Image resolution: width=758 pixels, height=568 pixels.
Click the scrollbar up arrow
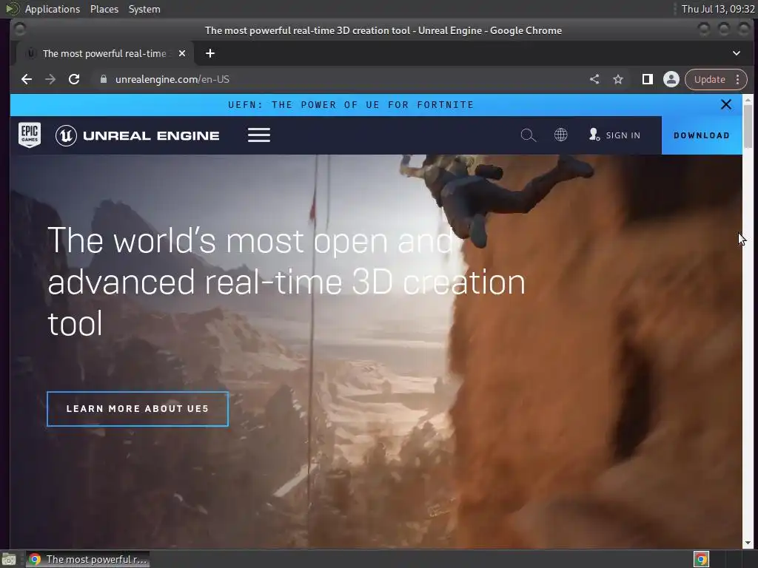[x=748, y=100]
